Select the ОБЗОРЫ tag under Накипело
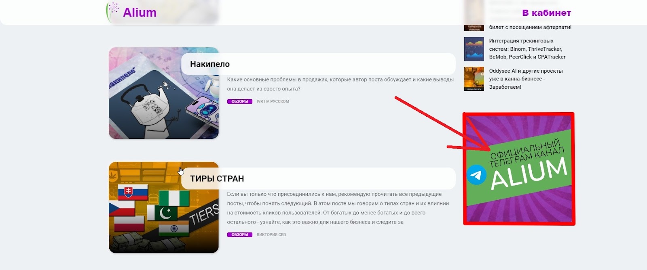 tap(240, 101)
